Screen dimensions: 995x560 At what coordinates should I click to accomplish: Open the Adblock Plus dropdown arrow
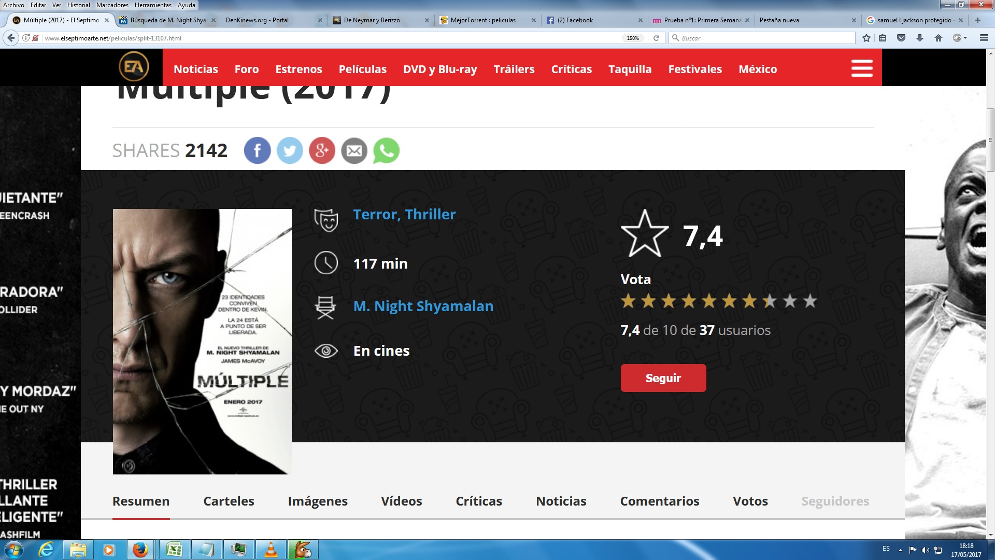[965, 38]
